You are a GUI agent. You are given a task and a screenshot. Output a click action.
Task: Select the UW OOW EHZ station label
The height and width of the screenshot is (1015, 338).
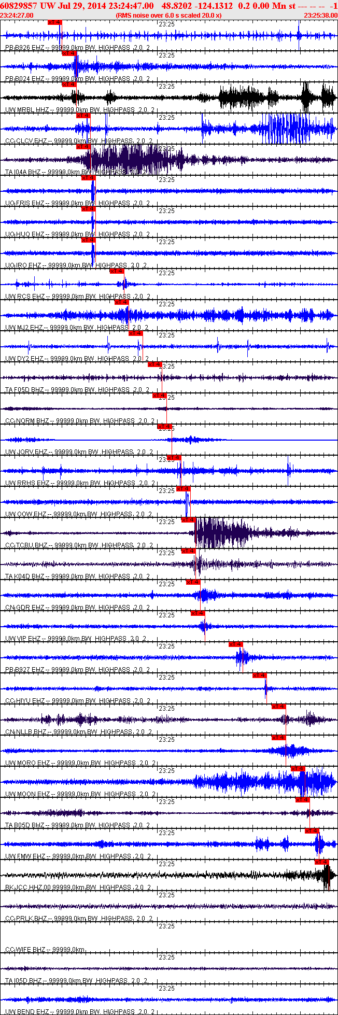click(x=79, y=514)
